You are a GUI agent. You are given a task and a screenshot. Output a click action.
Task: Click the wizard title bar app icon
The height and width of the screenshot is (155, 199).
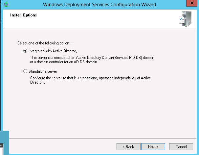(x=6, y=5)
